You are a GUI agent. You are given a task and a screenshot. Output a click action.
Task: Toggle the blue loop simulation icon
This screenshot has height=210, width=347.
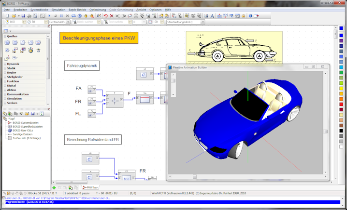[73, 16]
